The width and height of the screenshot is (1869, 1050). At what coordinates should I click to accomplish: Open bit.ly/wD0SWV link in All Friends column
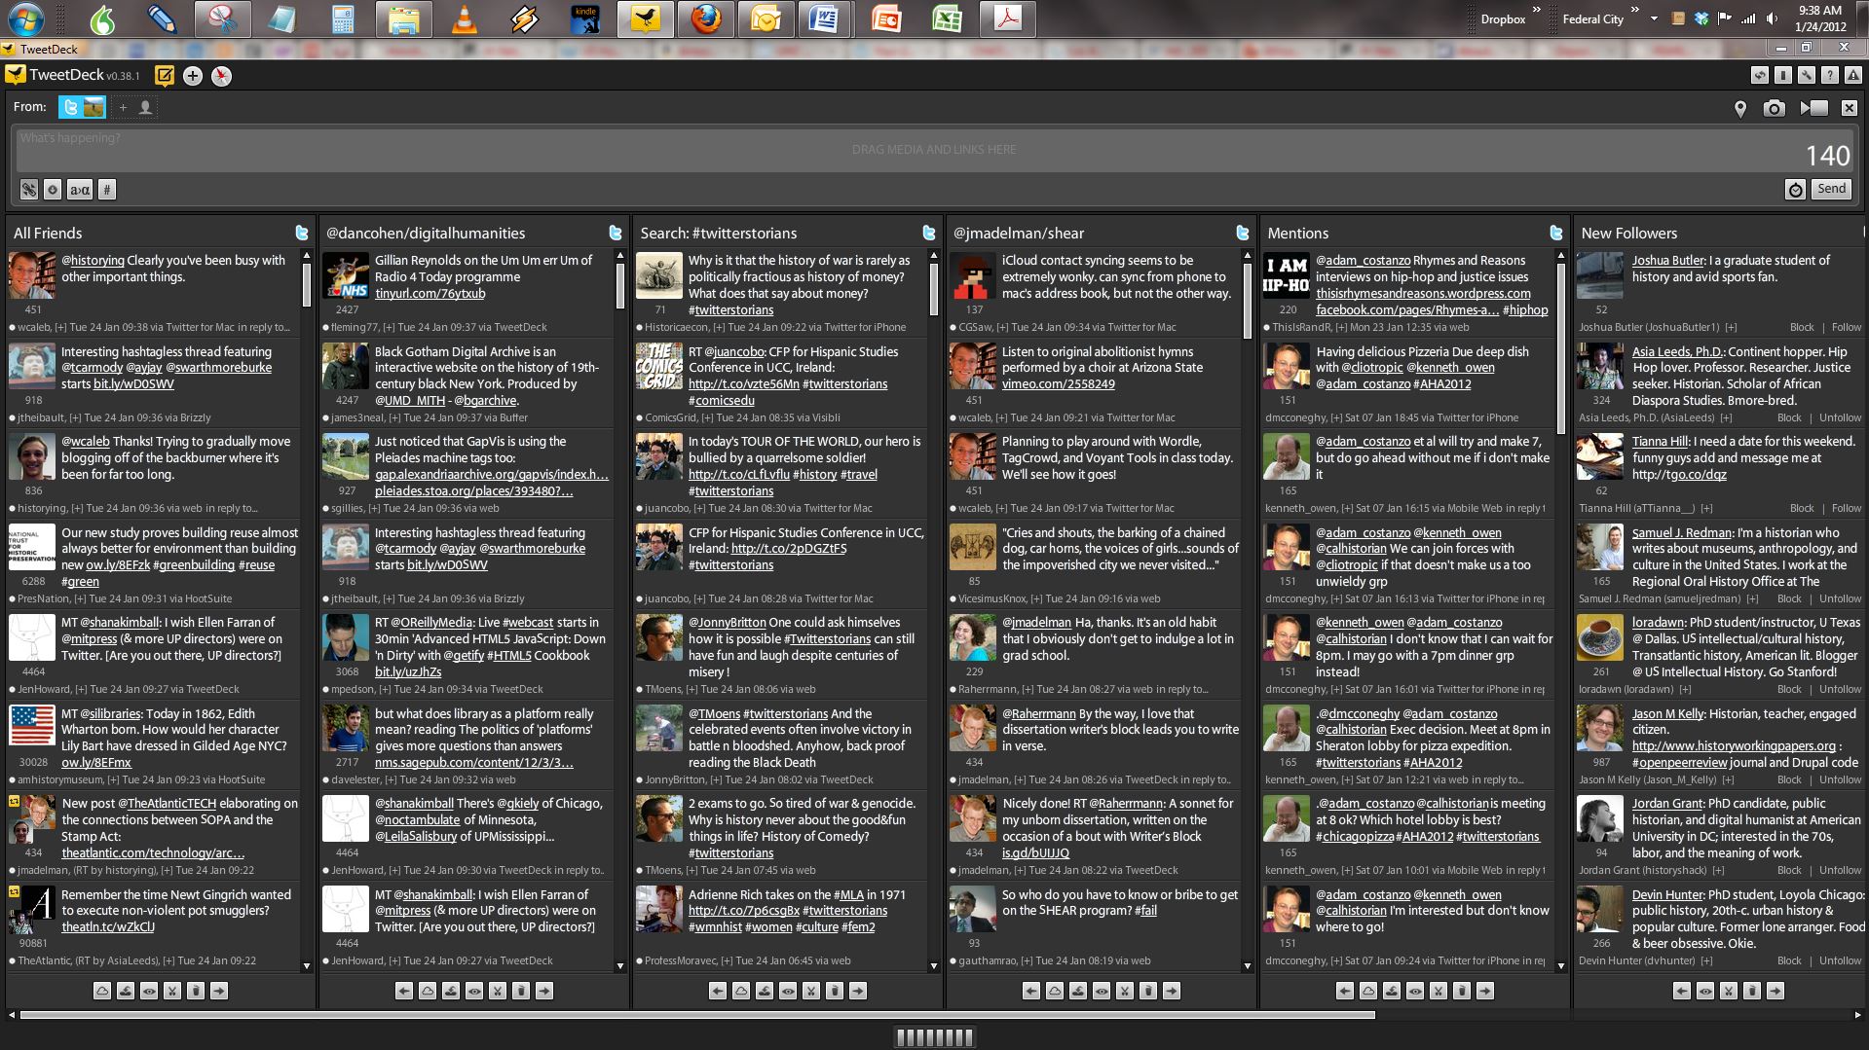pyautogui.click(x=133, y=384)
